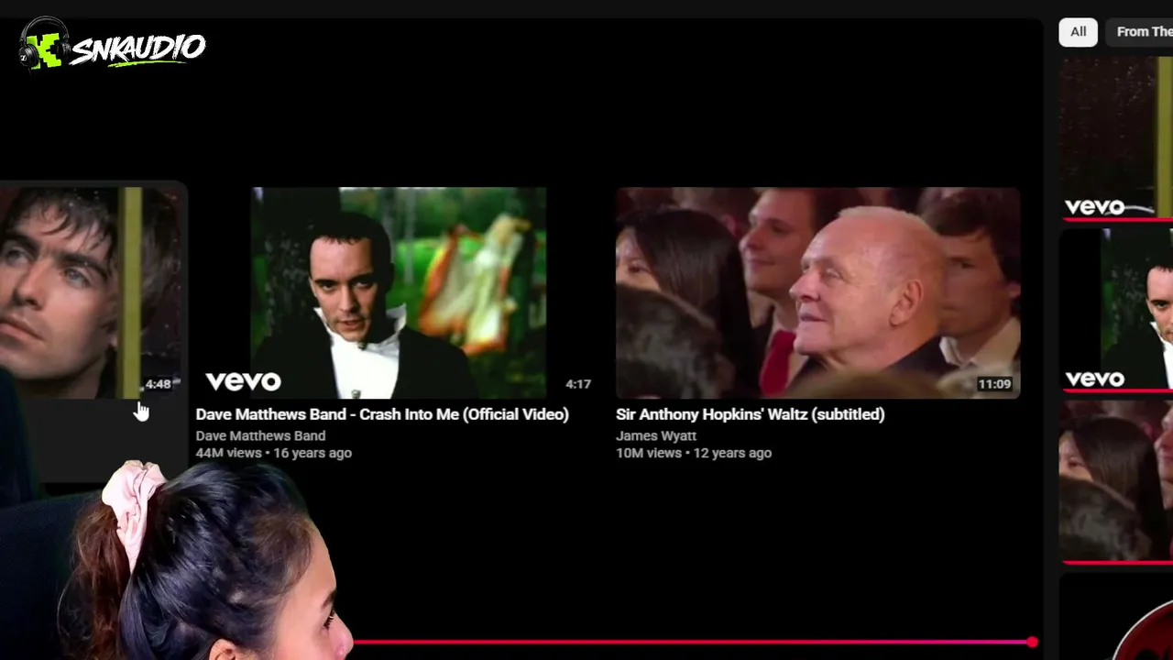The height and width of the screenshot is (660, 1173).
Task: Click the 11:09 duration badge
Action: click(x=994, y=384)
